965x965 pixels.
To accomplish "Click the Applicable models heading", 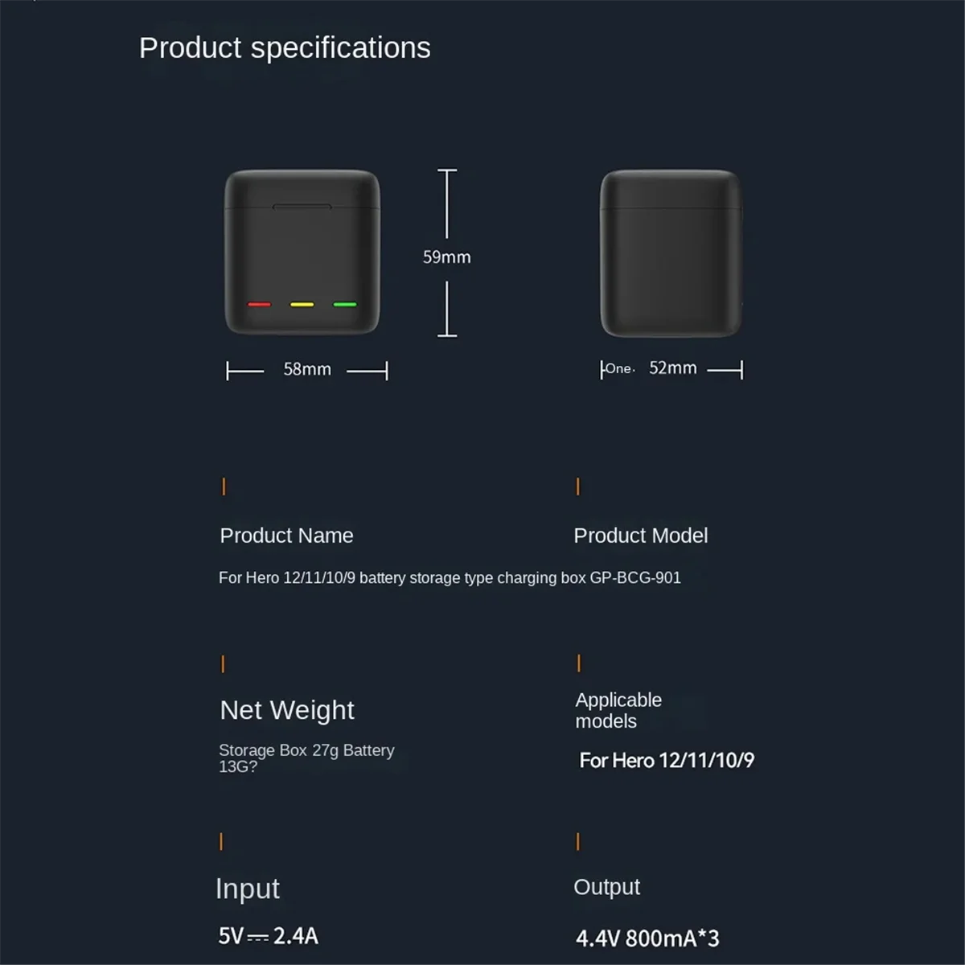I will (x=618, y=710).
